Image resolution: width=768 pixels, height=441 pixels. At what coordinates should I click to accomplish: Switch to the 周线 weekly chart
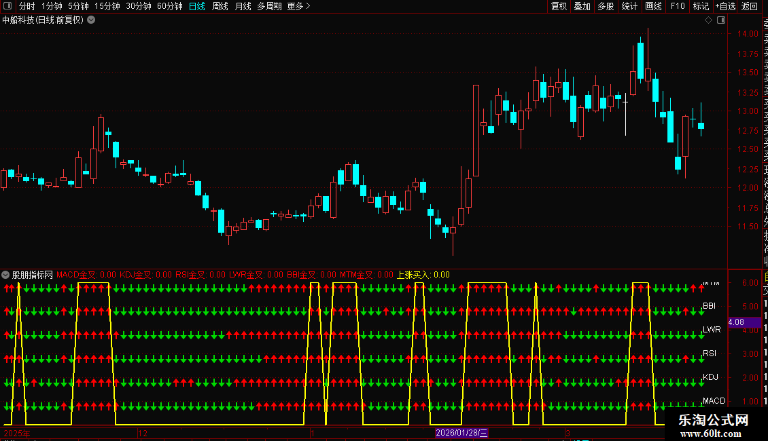(x=220, y=6)
